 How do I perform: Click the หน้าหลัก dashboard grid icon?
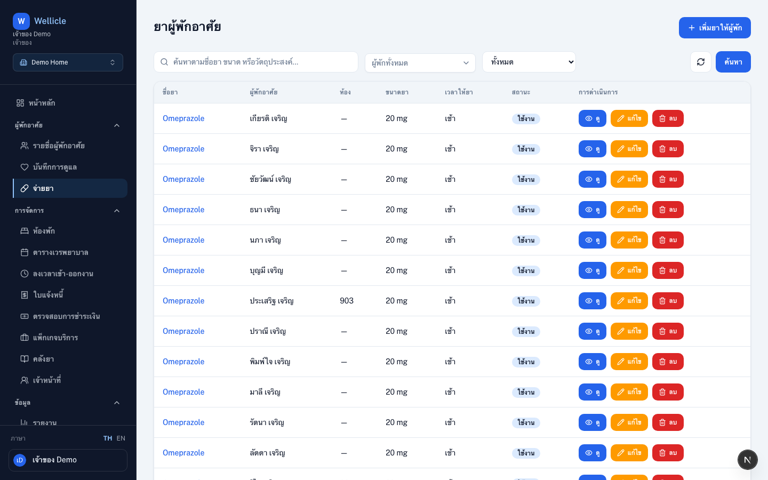(x=20, y=103)
